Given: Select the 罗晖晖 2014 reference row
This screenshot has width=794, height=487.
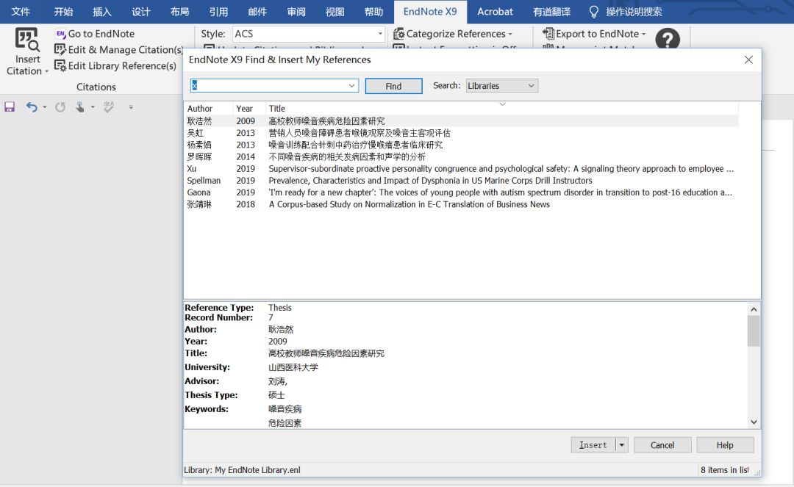Looking at the screenshot, I should click(461, 156).
